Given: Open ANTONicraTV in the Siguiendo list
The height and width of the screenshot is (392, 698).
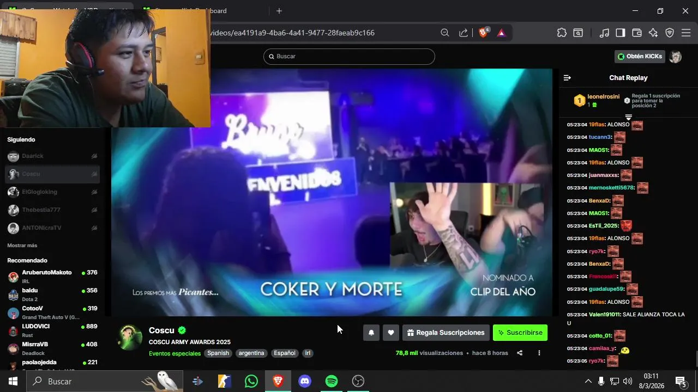Looking at the screenshot, I should [52, 228].
